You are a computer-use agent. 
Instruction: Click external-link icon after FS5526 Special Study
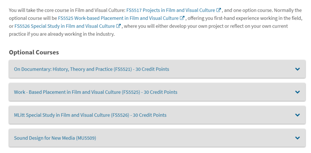(x=118, y=26)
